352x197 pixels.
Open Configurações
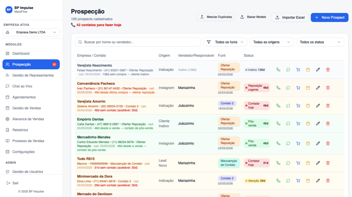pos(31,152)
